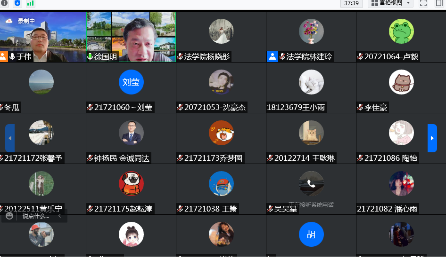Toggle muted mic icon of 21721060~刘莹
Image resolution: width=446 pixels, height=259 pixels.
[x=90, y=108]
